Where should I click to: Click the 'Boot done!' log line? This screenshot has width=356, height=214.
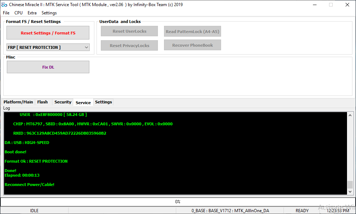coord(15,152)
